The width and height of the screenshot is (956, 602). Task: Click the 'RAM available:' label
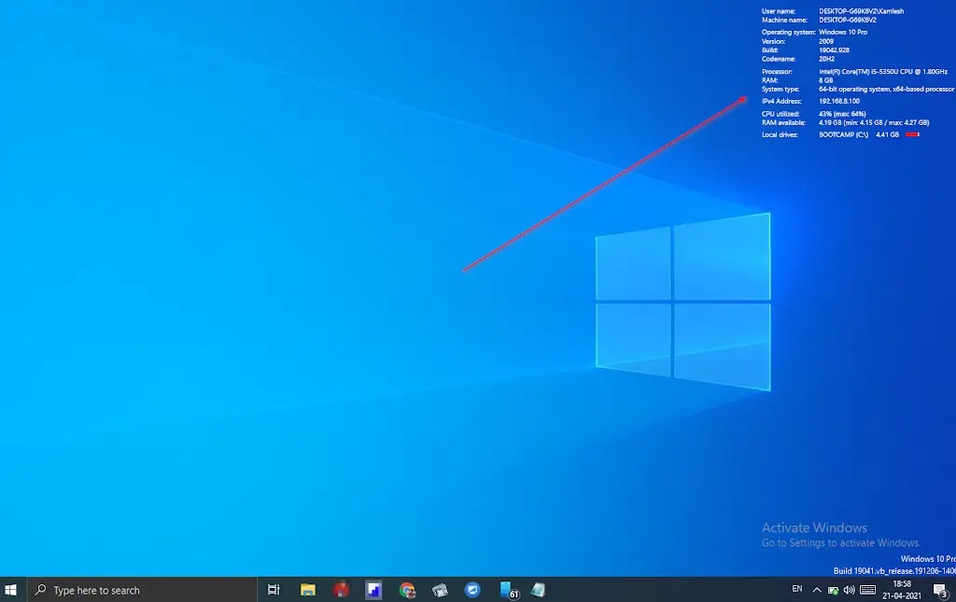pos(783,122)
